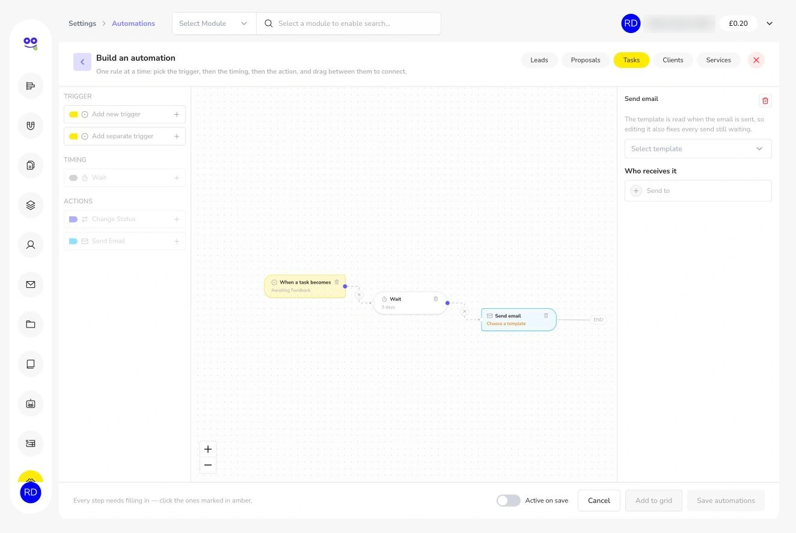Zoom out on the automation canvas
Image resolution: width=796 pixels, height=533 pixels.
[208, 465]
